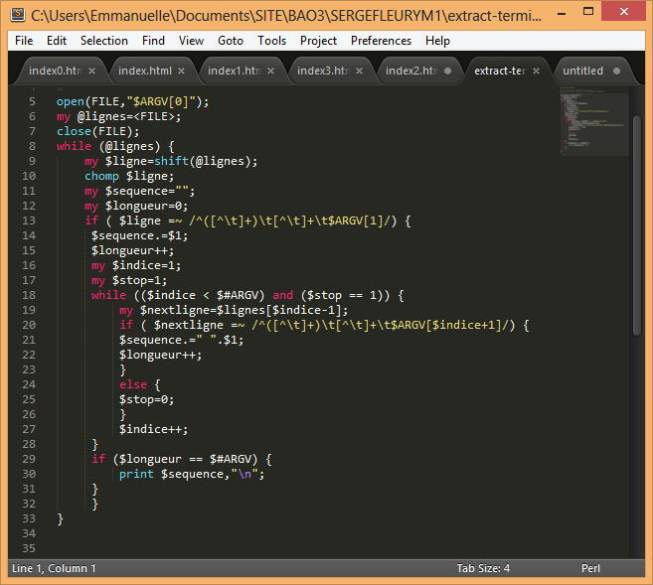Open the File menu
This screenshot has height=585, width=653.
coord(24,41)
